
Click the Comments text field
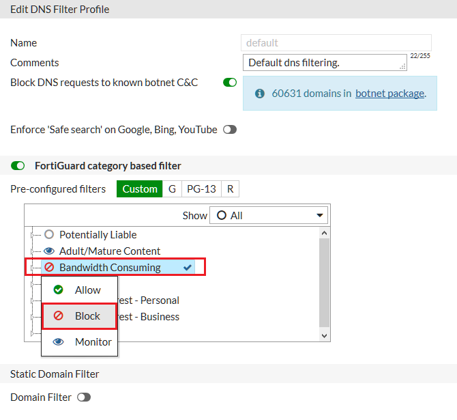(x=321, y=63)
